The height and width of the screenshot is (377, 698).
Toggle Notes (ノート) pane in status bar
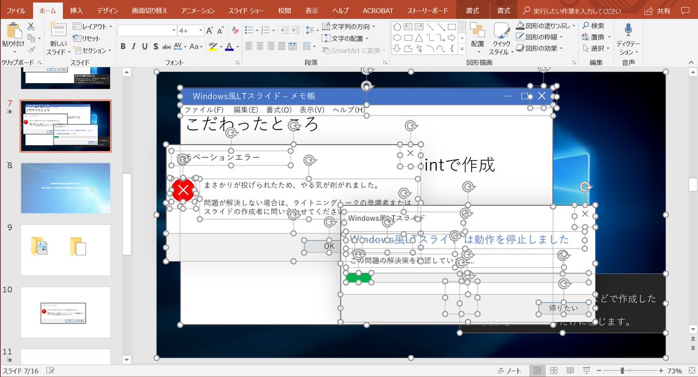pyautogui.click(x=511, y=371)
